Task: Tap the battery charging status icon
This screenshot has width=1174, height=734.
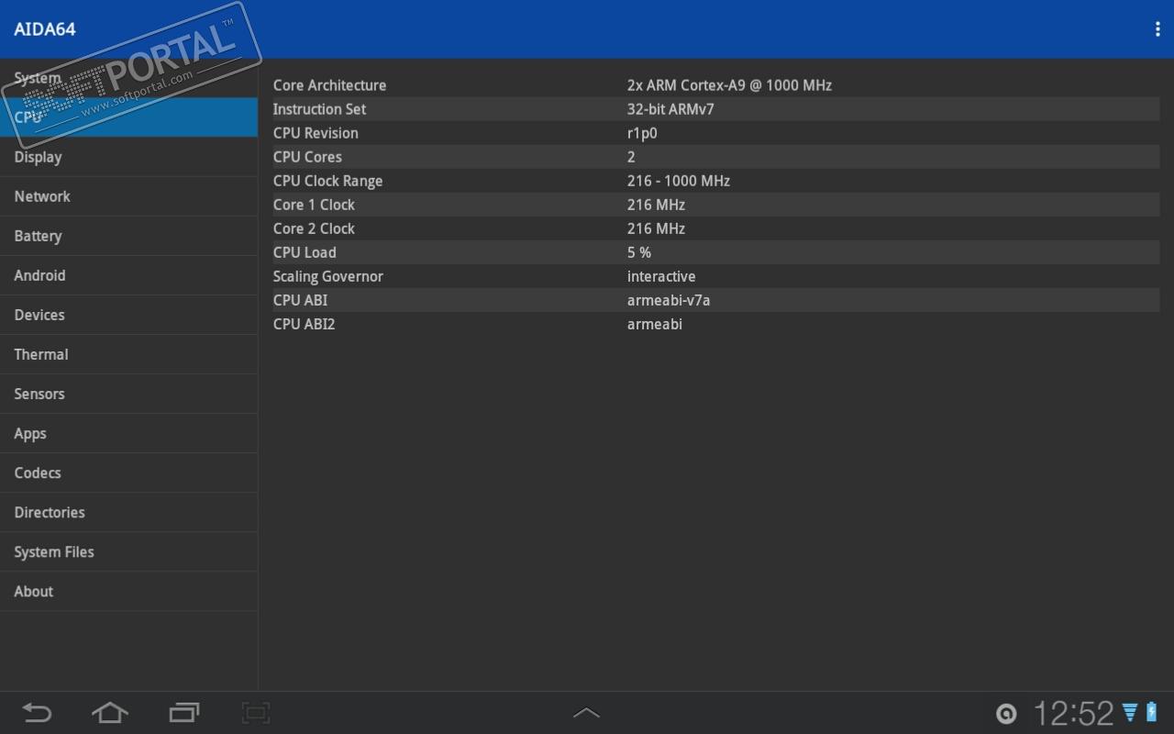Action: (1151, 712)
